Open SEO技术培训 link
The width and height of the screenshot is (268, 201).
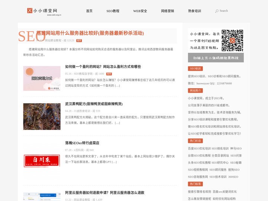(218, 177)
